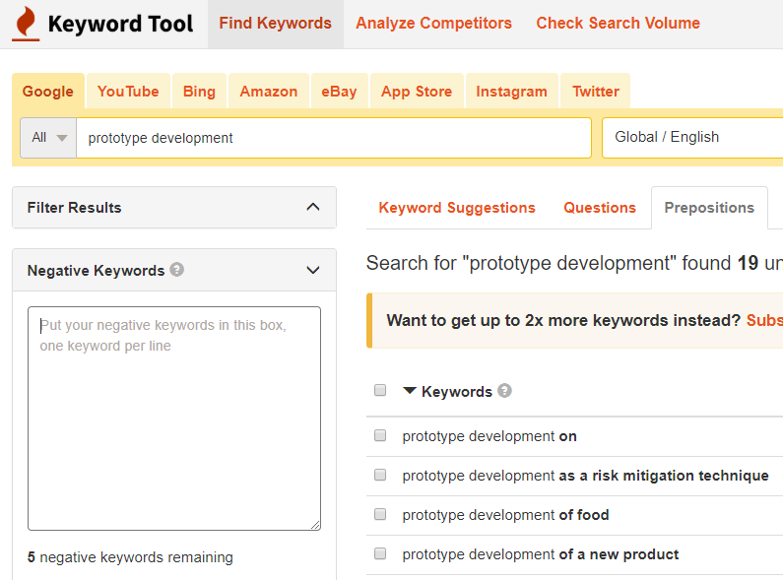The image size is (783, 580).
Task: Select the Amazon platform tab
Action: click(x=268, y=92)
